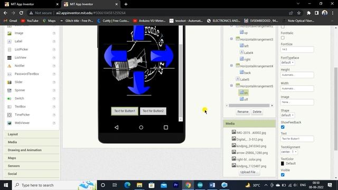Viewport: 338px width, 190px height.
Task: Choose the TextBox palette component
Action: point(20,107)
